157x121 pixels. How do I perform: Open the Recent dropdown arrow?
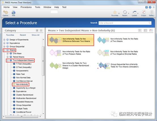point(129,13)
